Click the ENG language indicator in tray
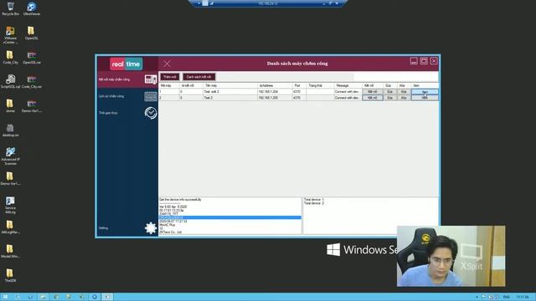The width and height of the screenshot is (536, 301). coord(506,298)
